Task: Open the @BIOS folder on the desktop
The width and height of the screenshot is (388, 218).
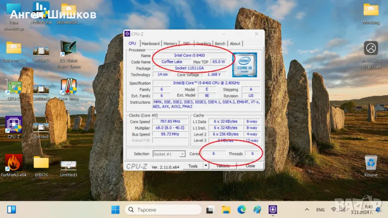Action: click(x=41, y=163)
